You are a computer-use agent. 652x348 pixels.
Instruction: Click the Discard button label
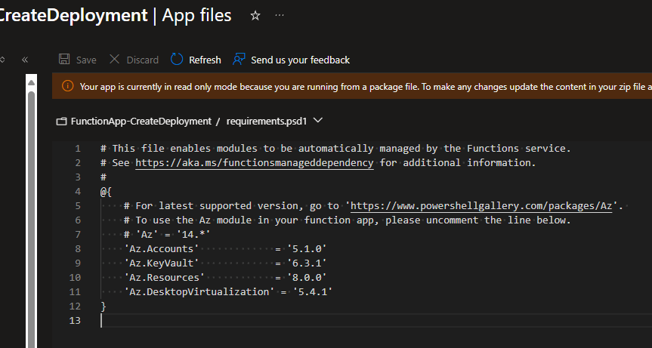[143, 60]
